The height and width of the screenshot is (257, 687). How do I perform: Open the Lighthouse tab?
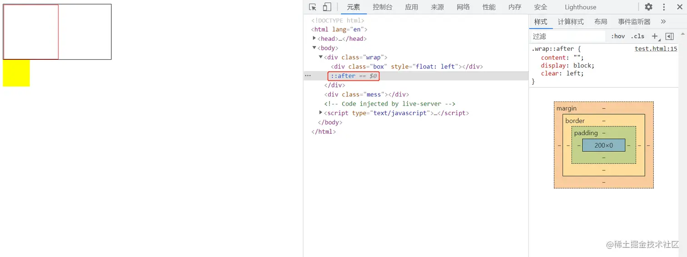pos(580,7)
